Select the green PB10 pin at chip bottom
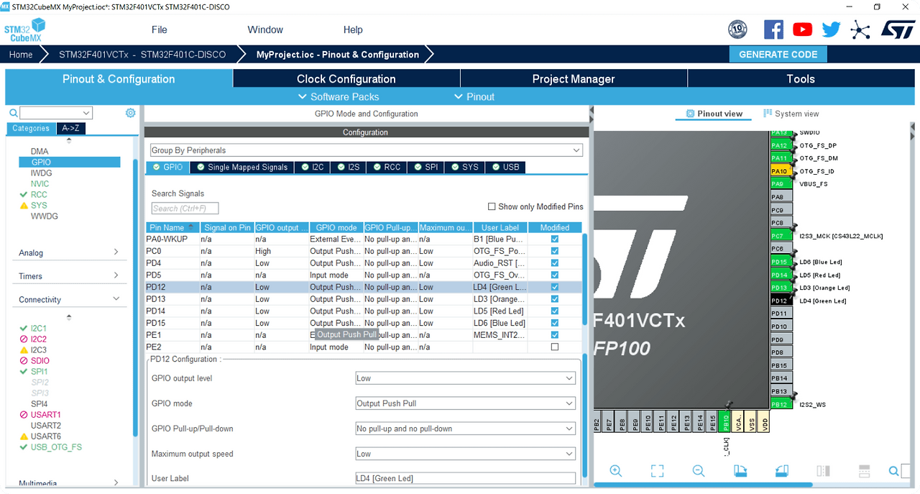The image size is (920, 494). coord(726,423)
